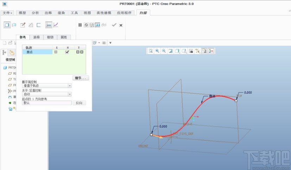Cancel the sweep with the X icon
This screenshot has width=291, height=170.
pos(121,25)
